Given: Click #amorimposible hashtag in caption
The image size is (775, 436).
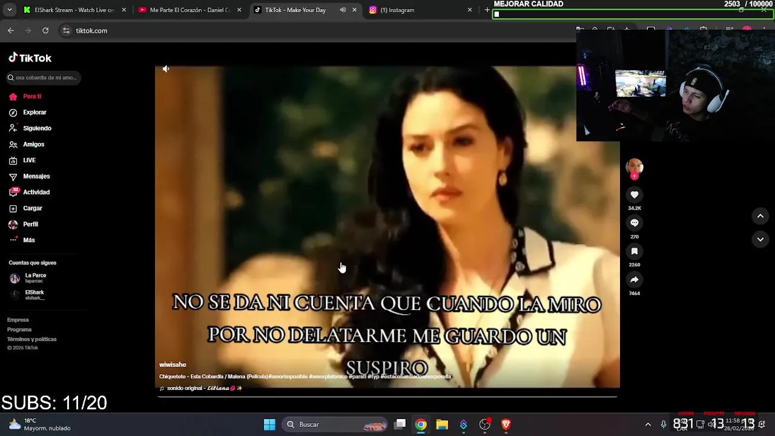Looking at the screenshot, I should (289, 377).
